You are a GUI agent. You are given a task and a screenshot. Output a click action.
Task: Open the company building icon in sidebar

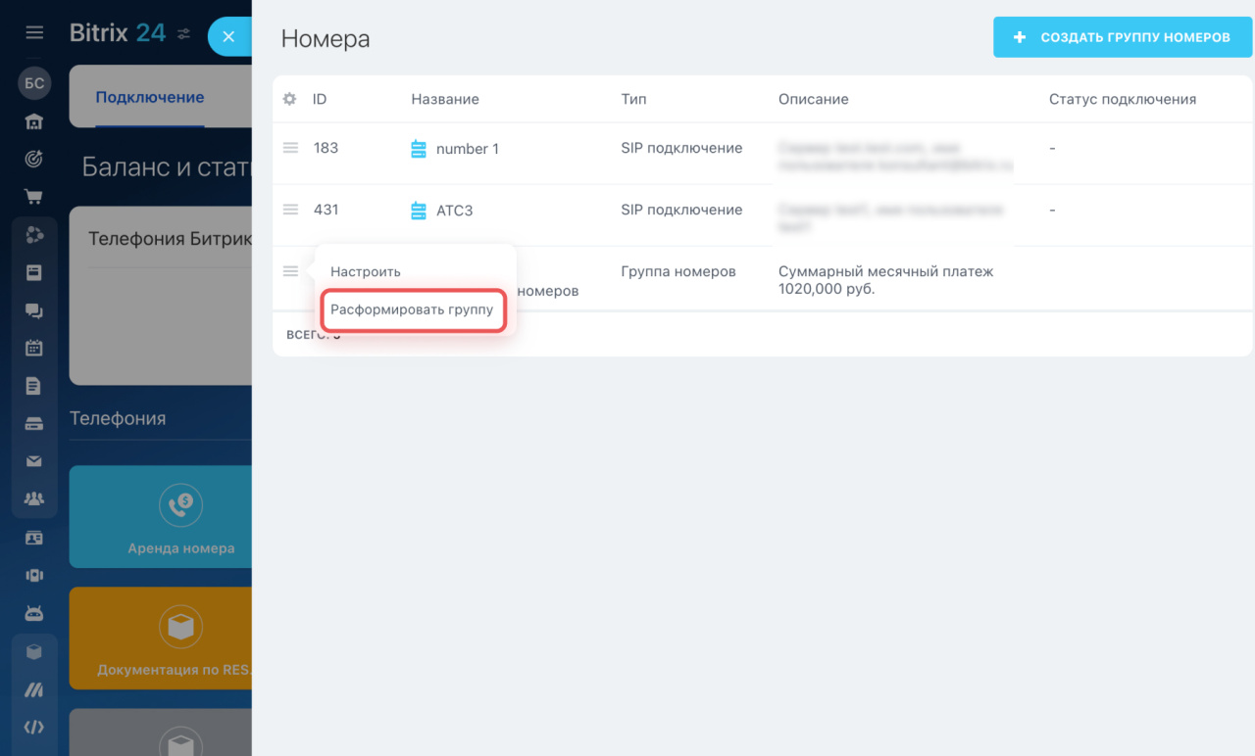click(34, 122)
